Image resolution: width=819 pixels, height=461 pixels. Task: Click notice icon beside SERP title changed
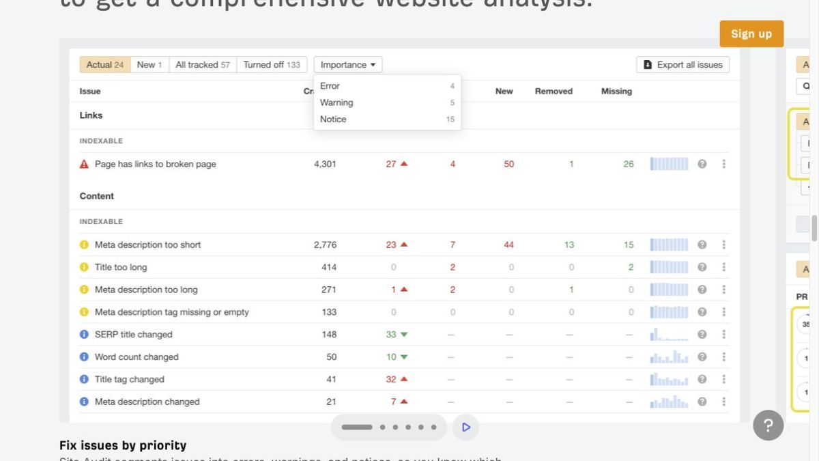(85, 335)
